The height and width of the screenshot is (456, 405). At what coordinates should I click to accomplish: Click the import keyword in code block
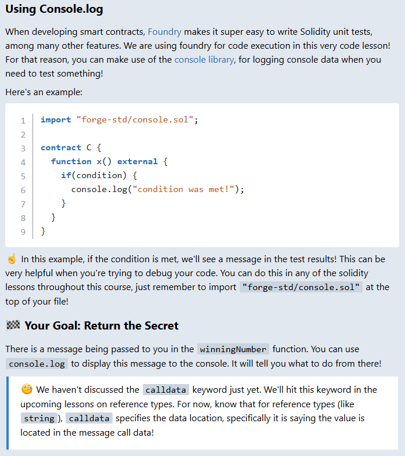pos(56,120)
